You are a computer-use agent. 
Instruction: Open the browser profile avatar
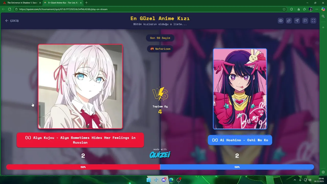click(x=311, y=9)
